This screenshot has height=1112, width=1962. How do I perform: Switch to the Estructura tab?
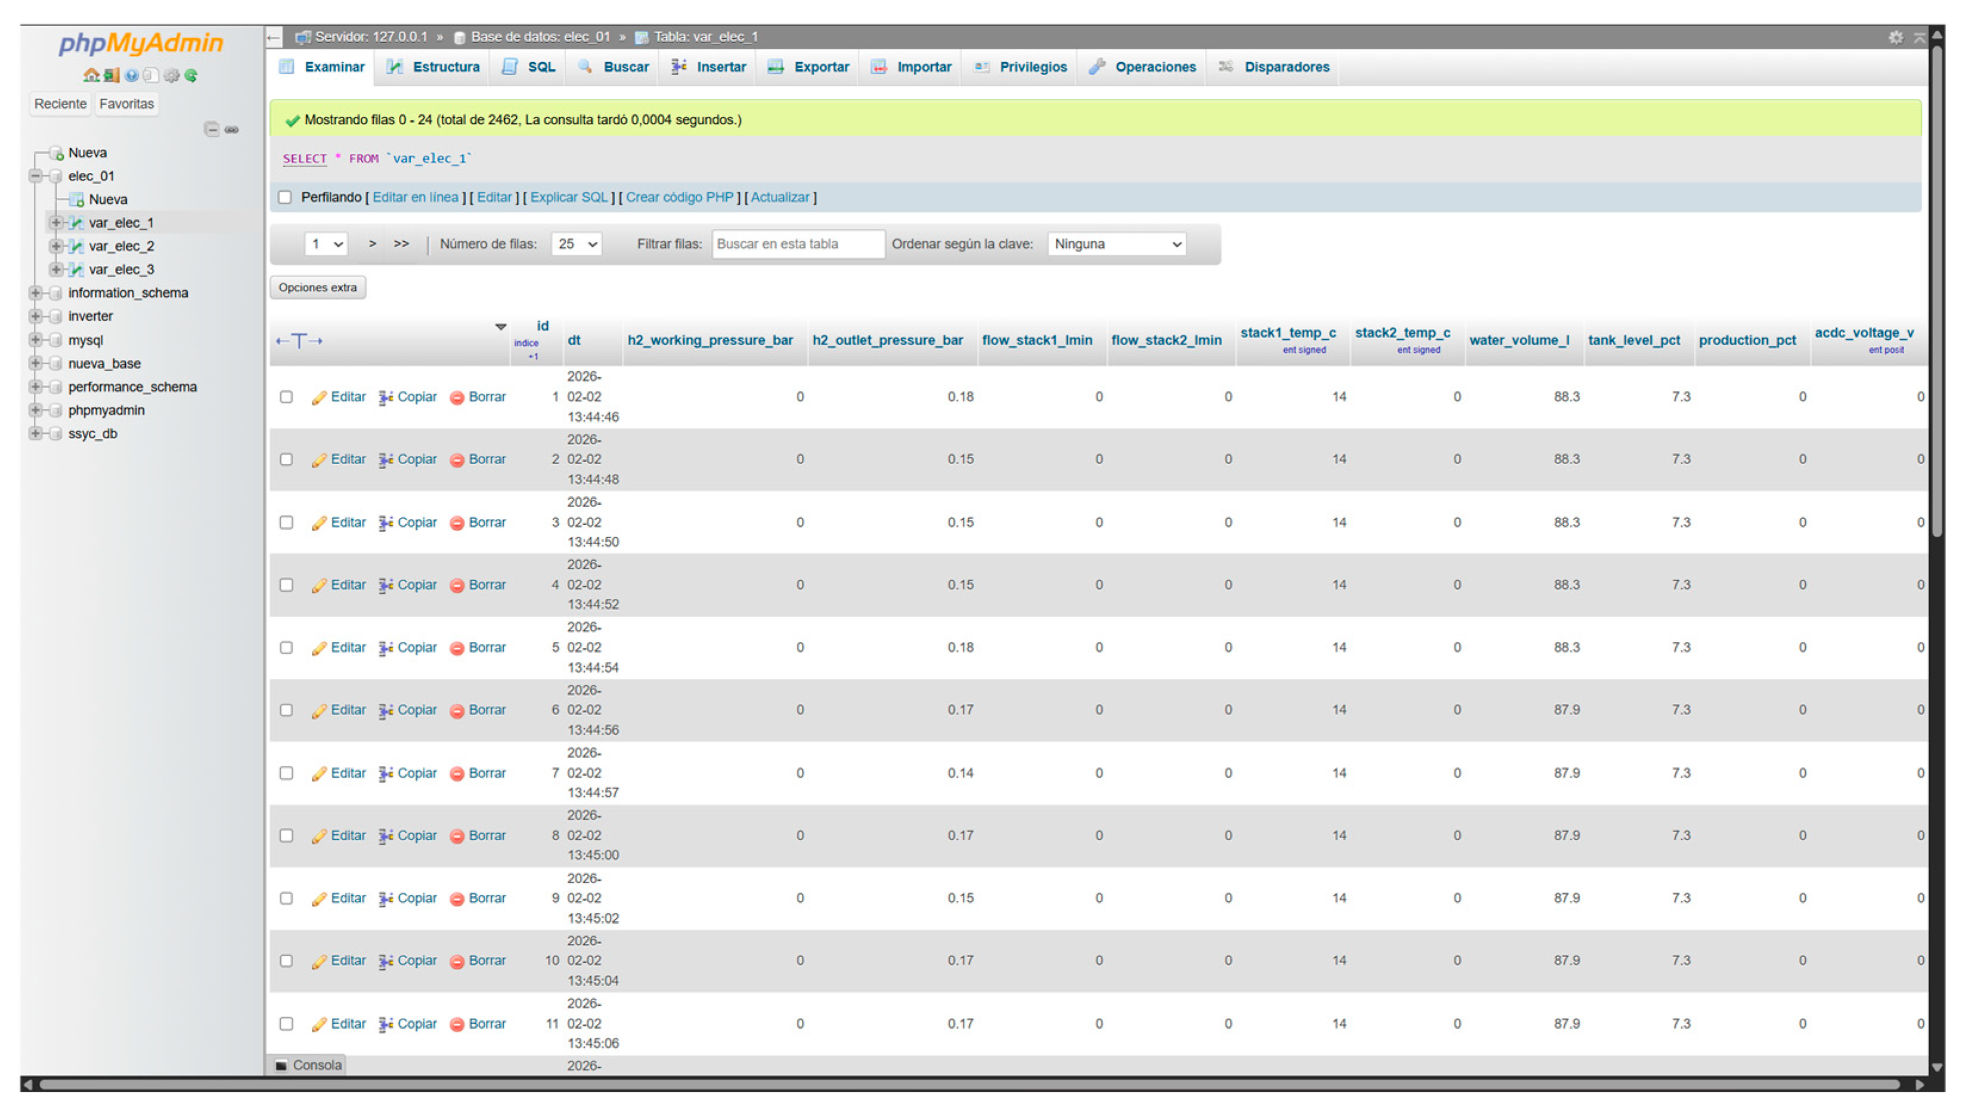(433, 67)
